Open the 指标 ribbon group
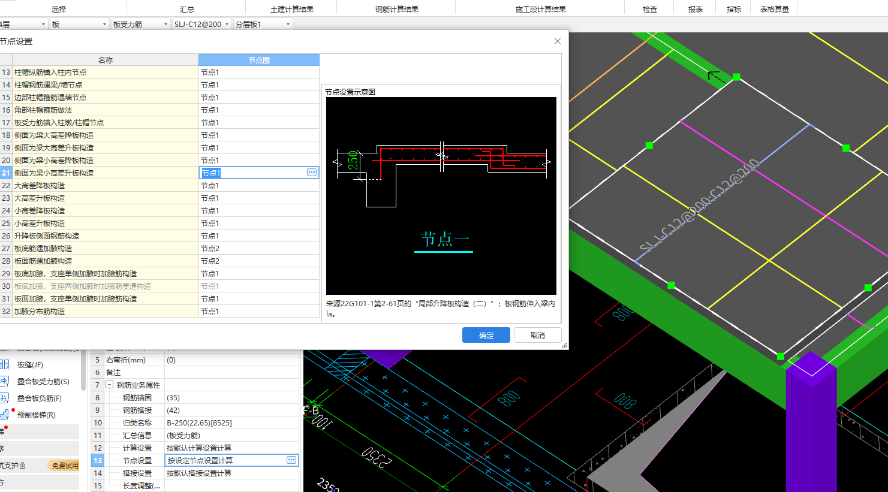This screenshot has width=888, height=492. (x=734, y=9)
